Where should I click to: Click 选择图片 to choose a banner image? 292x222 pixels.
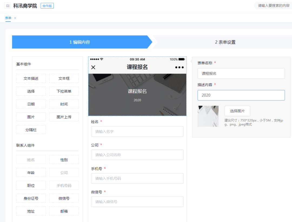pyautogui.click(x=237, y=111)
